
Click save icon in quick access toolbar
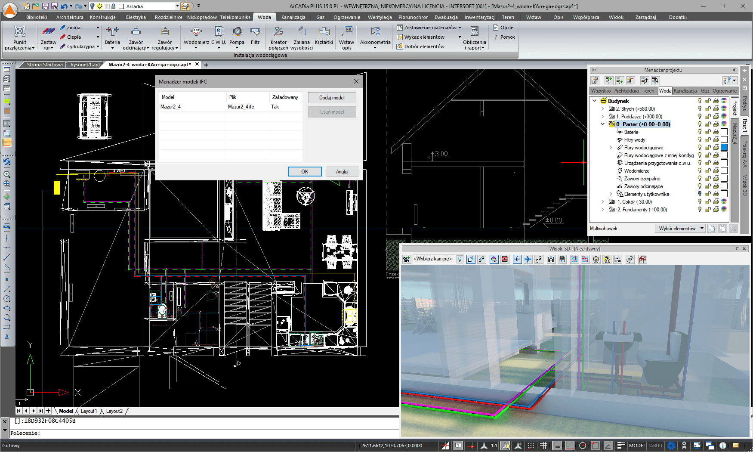click(x=45, y=6)
